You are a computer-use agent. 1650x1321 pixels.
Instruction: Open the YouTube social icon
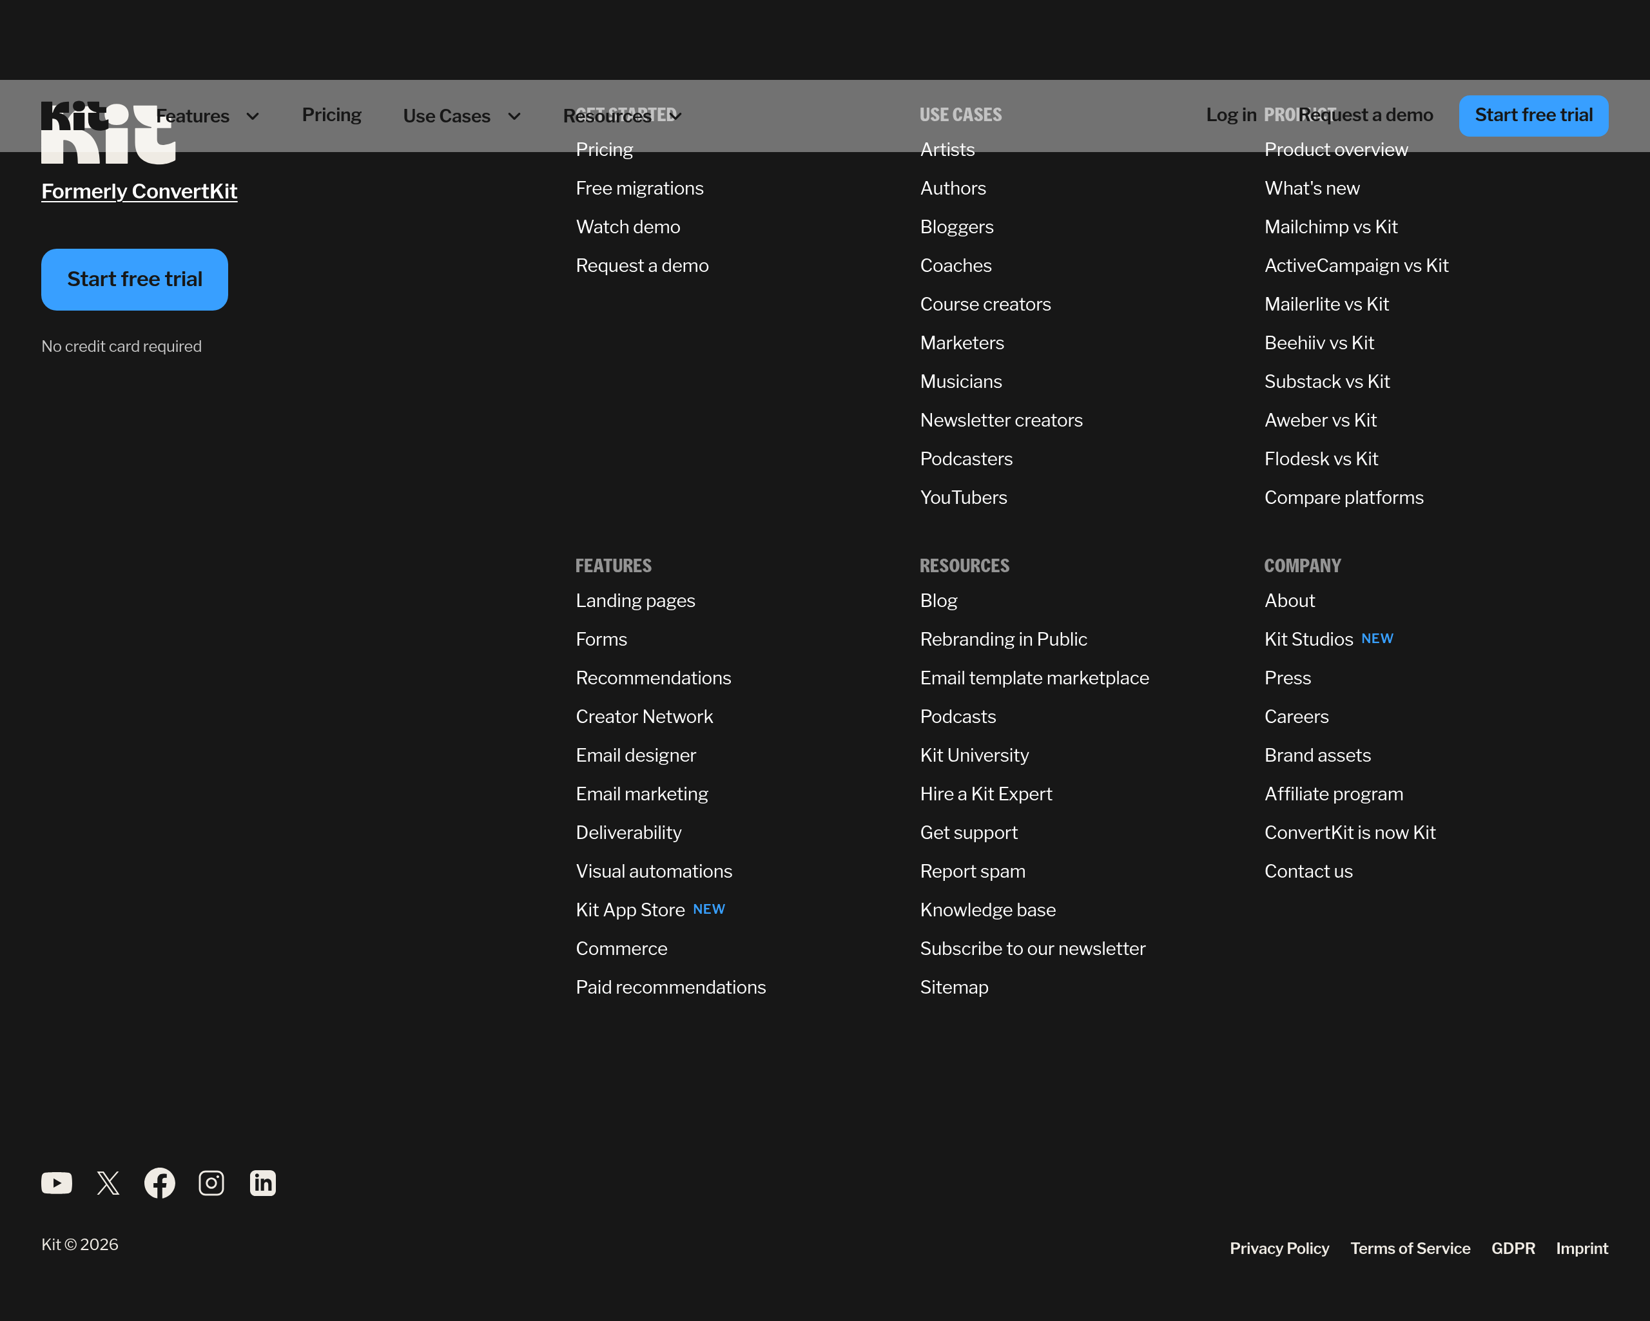(x=57, y=1182)
